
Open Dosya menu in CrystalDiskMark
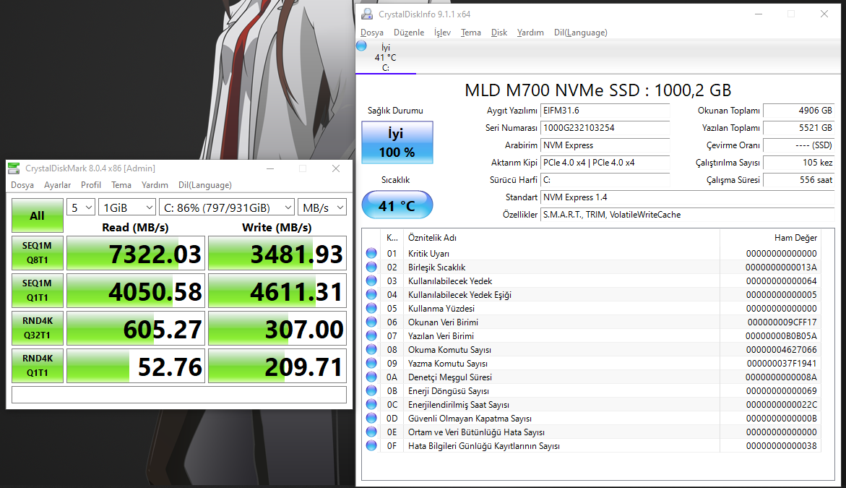click(x=22, y=184)
